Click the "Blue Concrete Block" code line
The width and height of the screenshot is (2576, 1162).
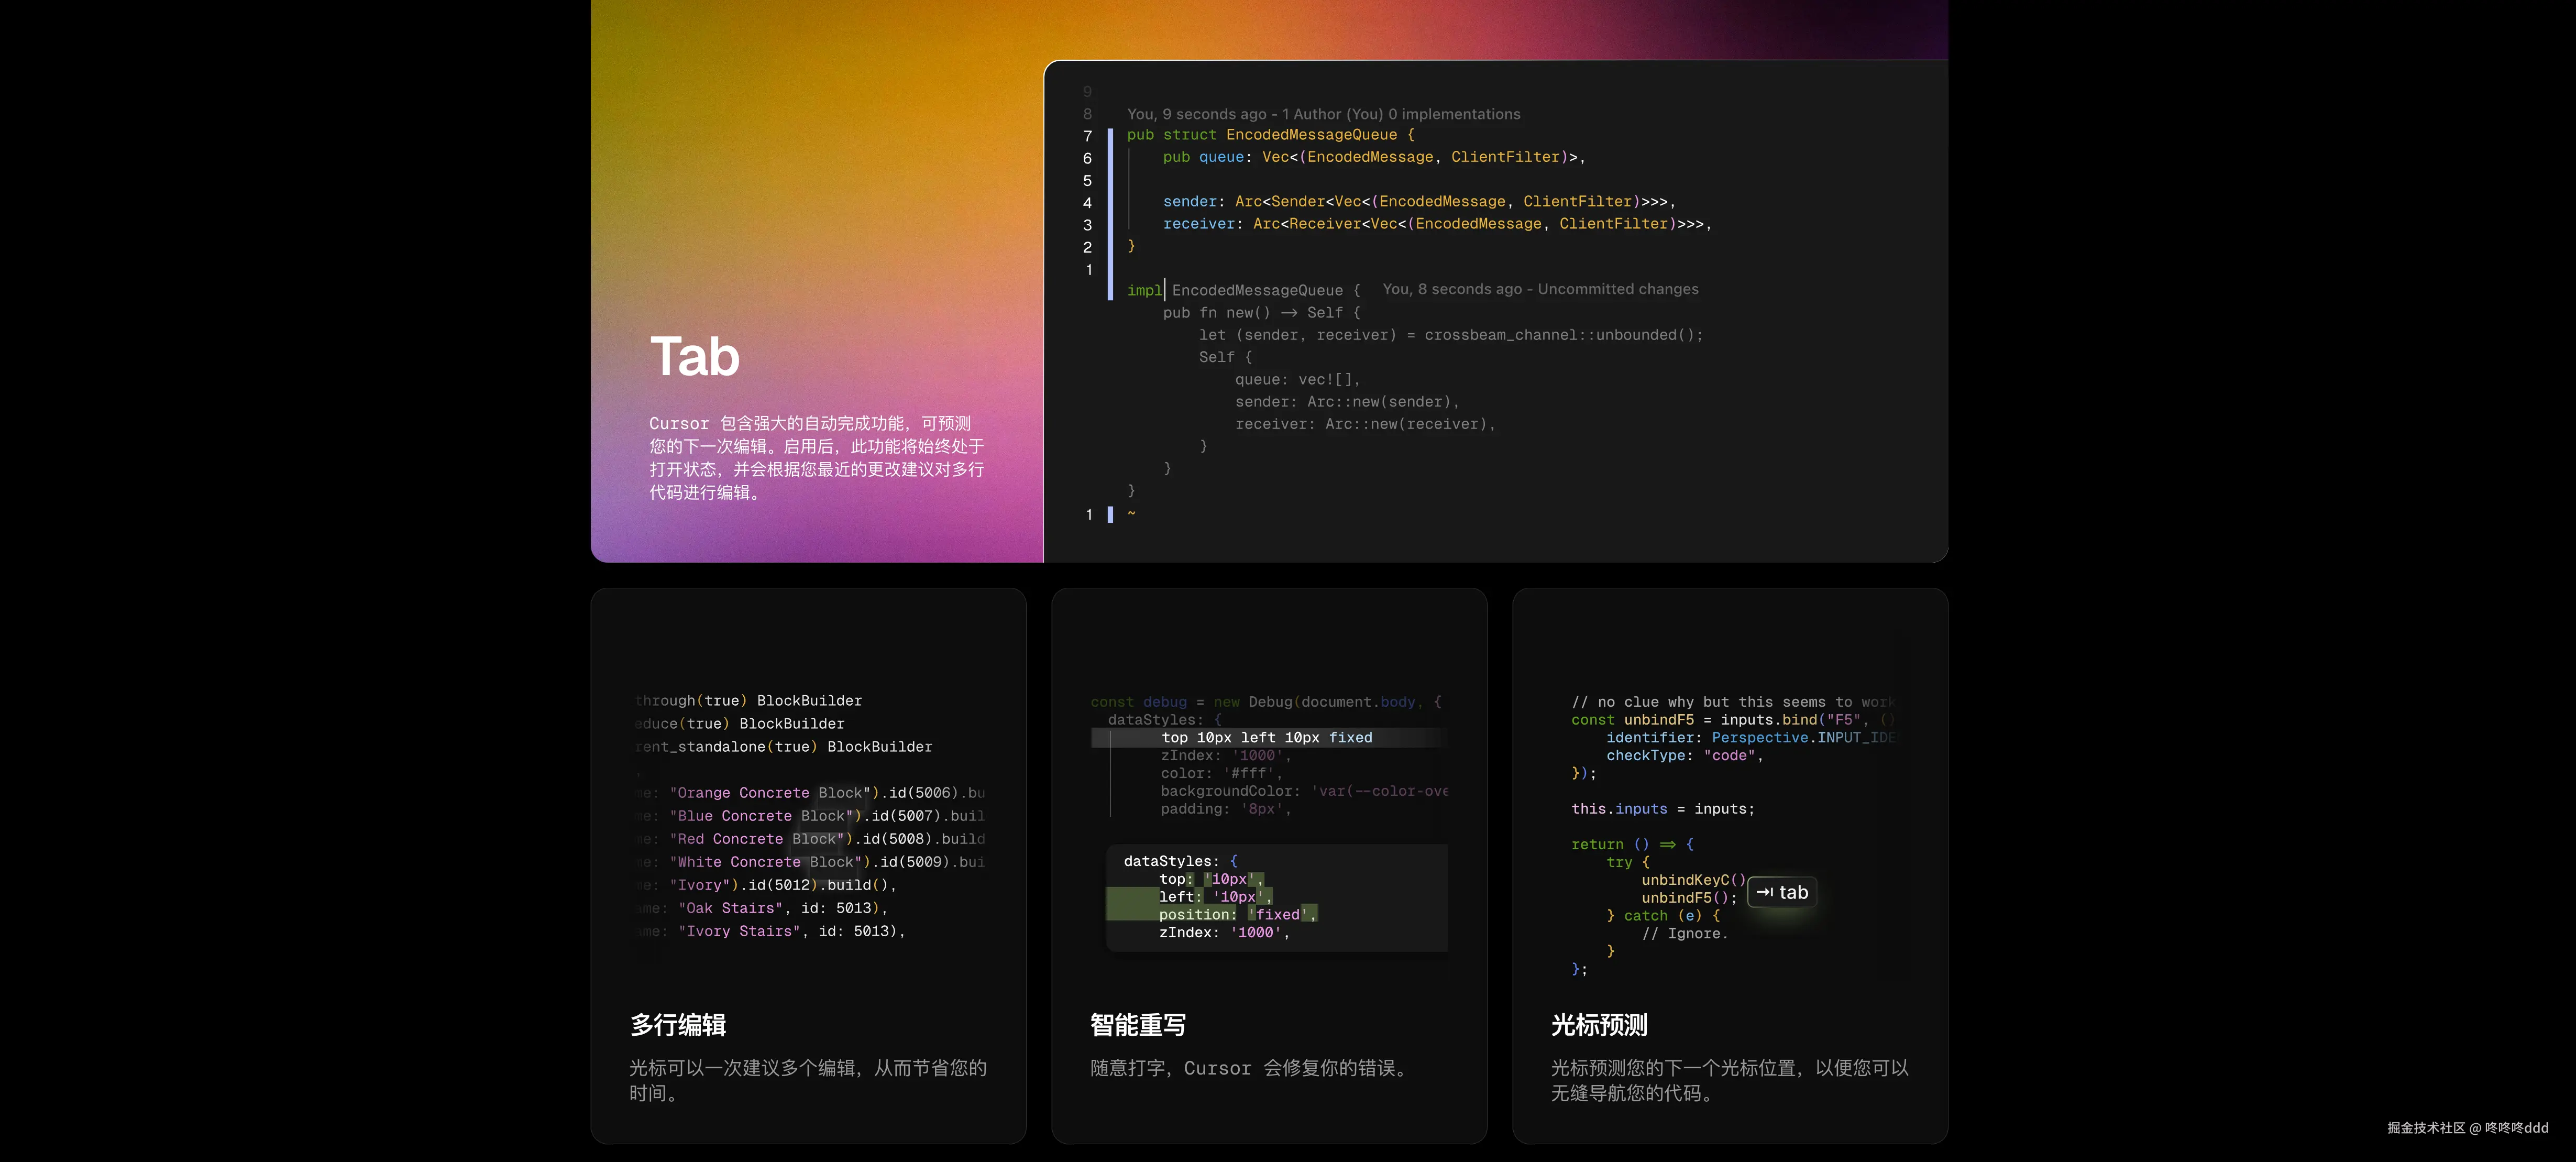tap(810, 816)
